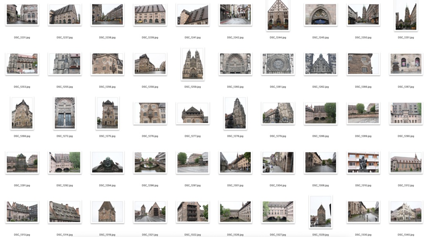Screen dimensions: 434x237
Task: Click the DSC_1262.jpg file name
Action: tap(320, 86)
